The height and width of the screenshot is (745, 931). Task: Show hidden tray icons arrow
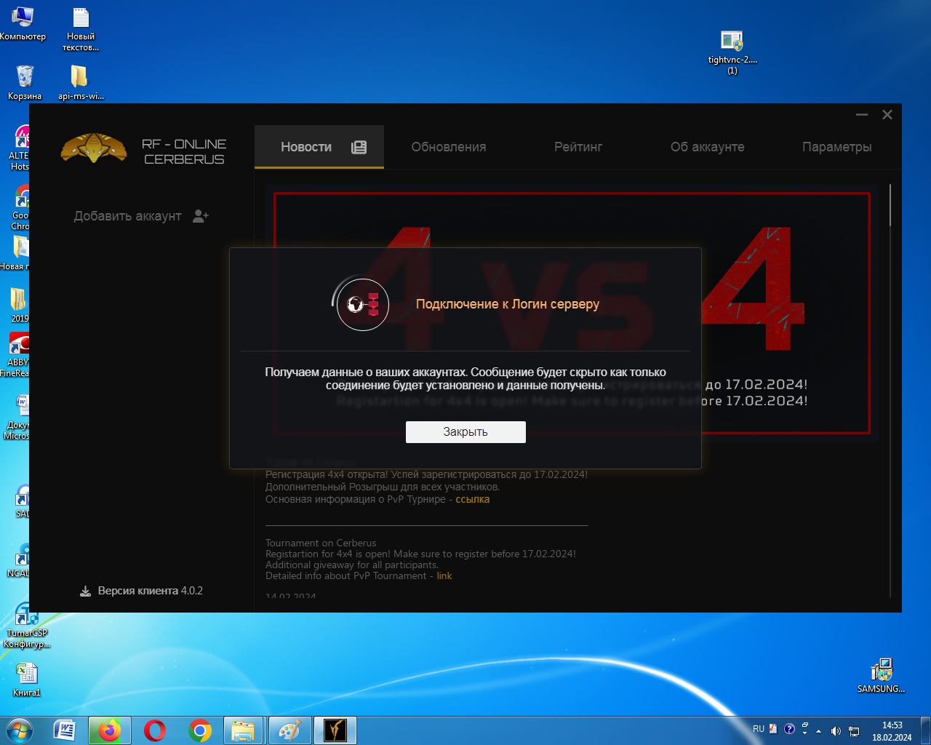point(819,731)
